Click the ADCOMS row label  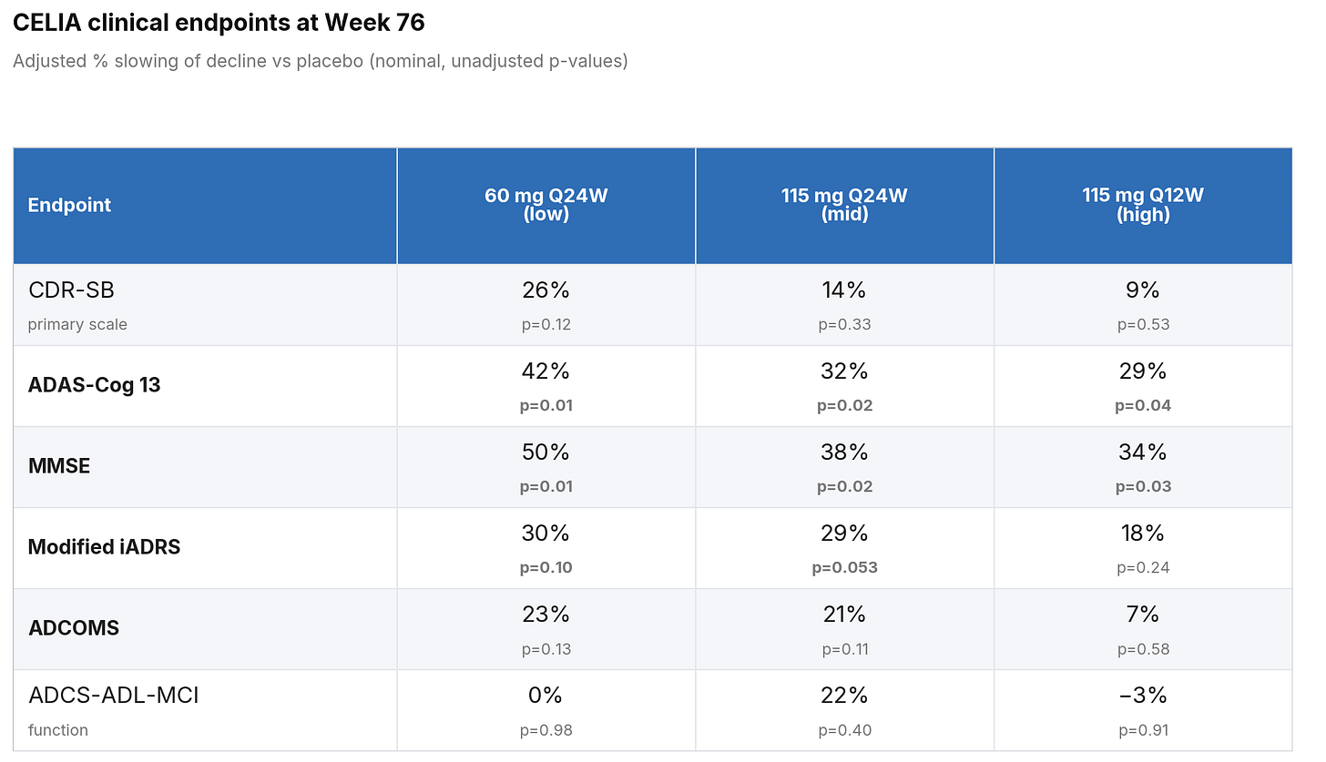click(x=74, y=628)
